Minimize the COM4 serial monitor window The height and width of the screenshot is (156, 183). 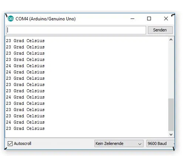pyautogui.click(x=132, y=19)
